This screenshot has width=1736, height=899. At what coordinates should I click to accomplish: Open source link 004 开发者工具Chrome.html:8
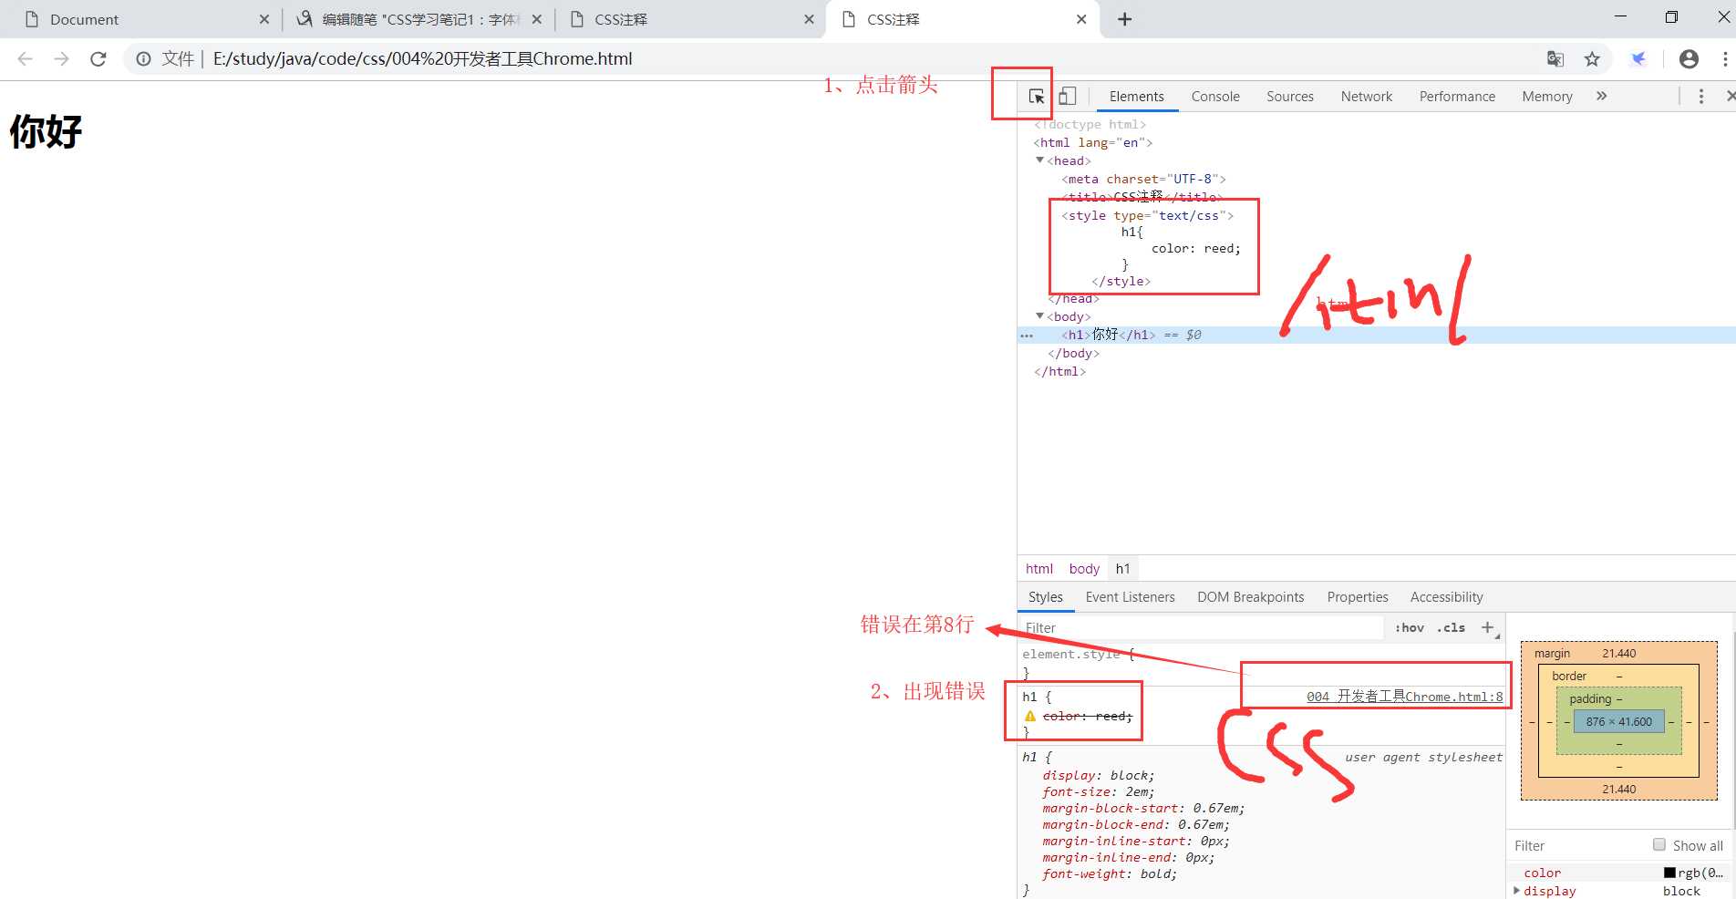pyautogui.click(x=1405, y=697)
